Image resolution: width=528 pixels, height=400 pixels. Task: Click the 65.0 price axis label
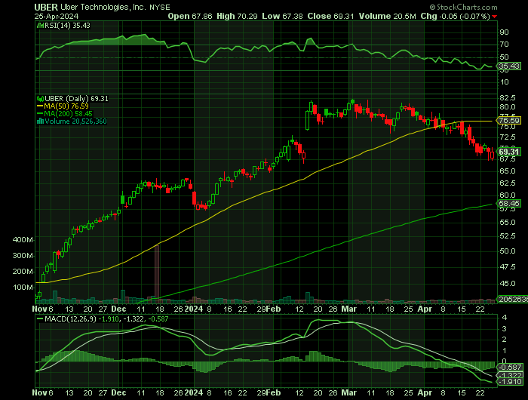point(508,171)
